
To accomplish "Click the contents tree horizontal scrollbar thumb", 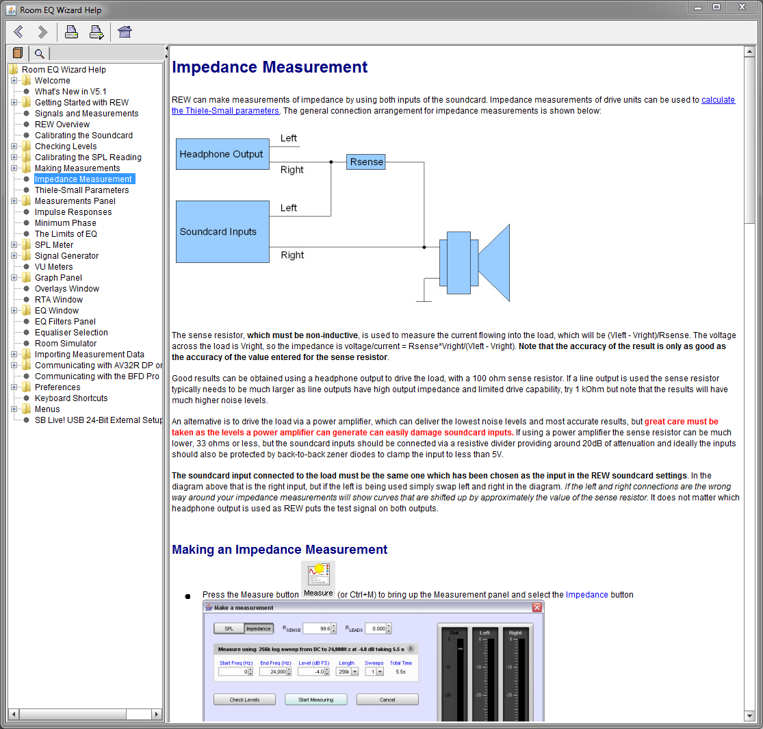I will pyautogui.click(x=73, y=715).
